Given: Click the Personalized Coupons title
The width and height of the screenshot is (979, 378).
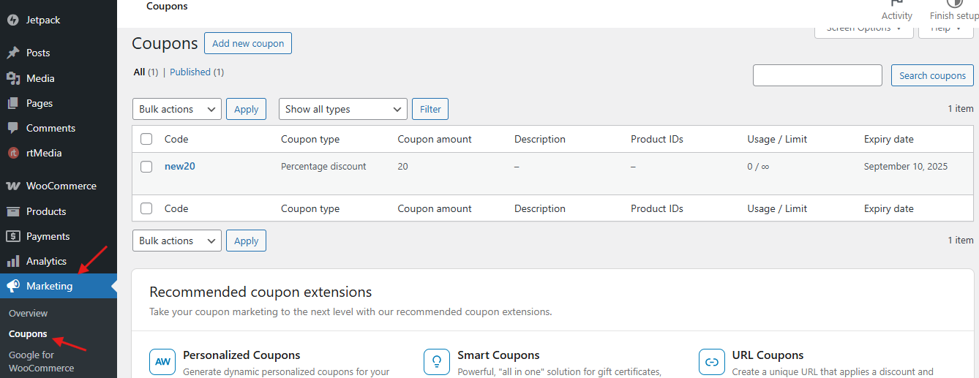Looking at the screenshot, I should [241, 355].
